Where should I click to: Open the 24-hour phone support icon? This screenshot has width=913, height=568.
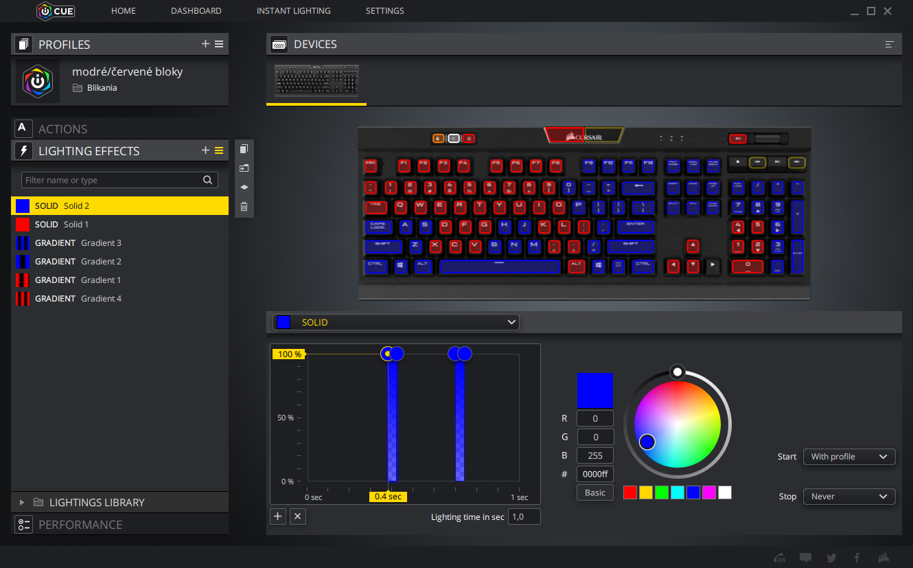tap(779, 558)
